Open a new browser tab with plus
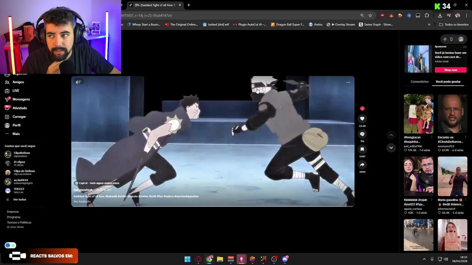 [189, 5]
